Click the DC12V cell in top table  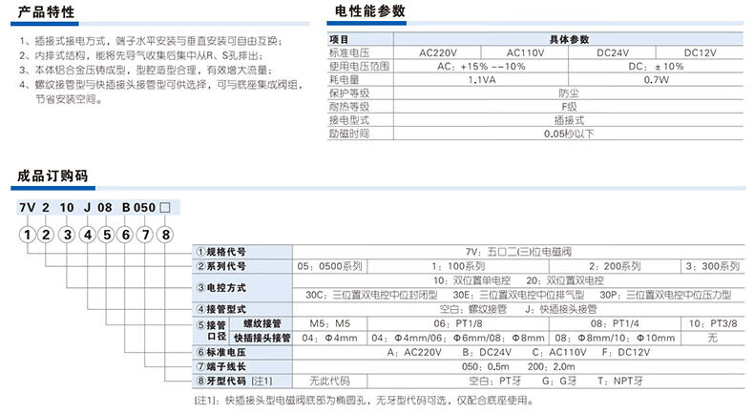click(x=700, y=52)
